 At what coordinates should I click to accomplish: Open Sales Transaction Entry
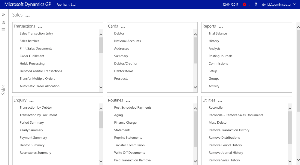pos(36,33)
